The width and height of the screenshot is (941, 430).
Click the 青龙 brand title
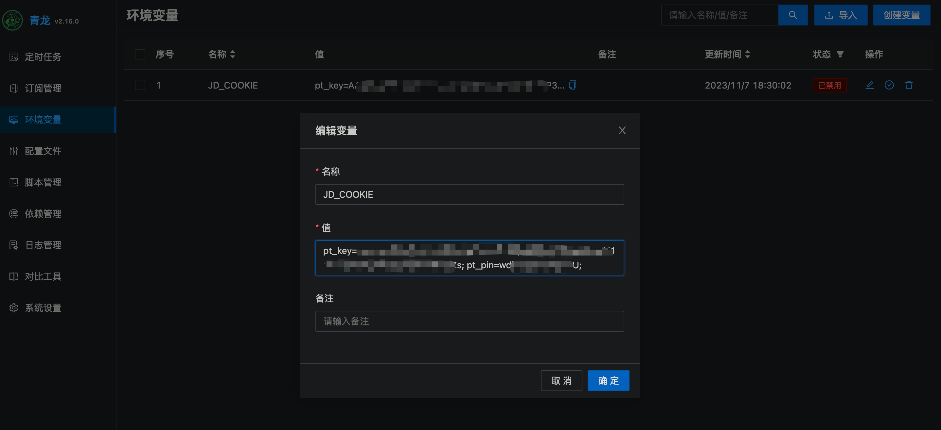click(x=40, y=21)
